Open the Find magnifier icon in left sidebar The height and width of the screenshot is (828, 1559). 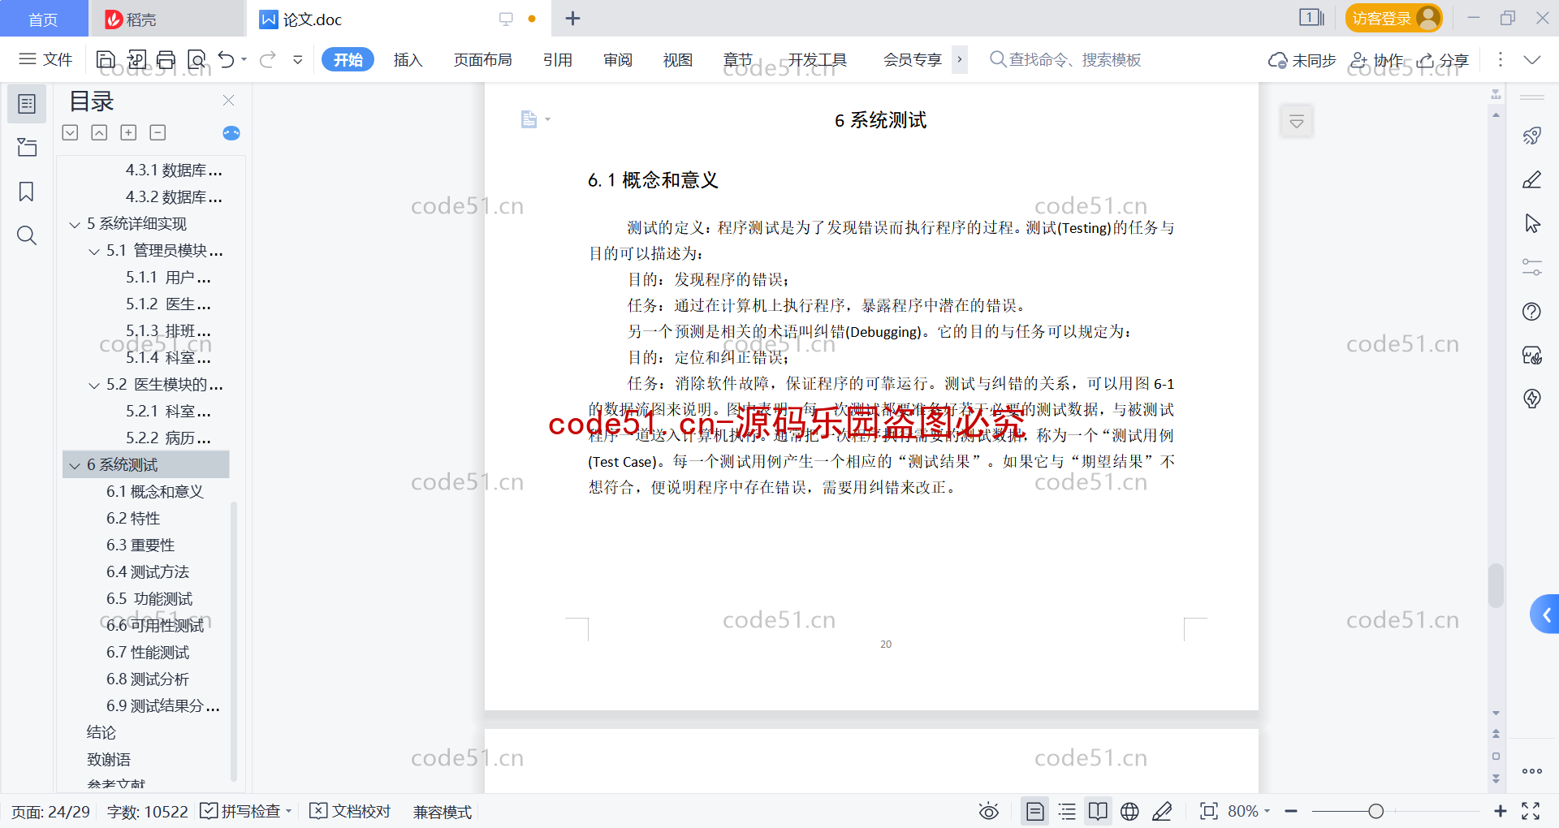point(27,235)
